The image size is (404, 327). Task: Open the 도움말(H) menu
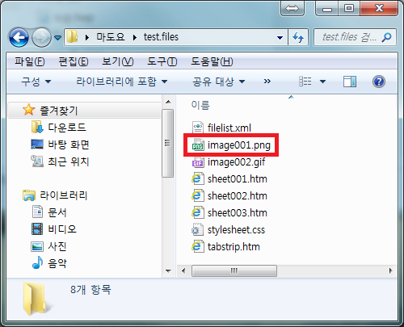click(x=212, y=61)
